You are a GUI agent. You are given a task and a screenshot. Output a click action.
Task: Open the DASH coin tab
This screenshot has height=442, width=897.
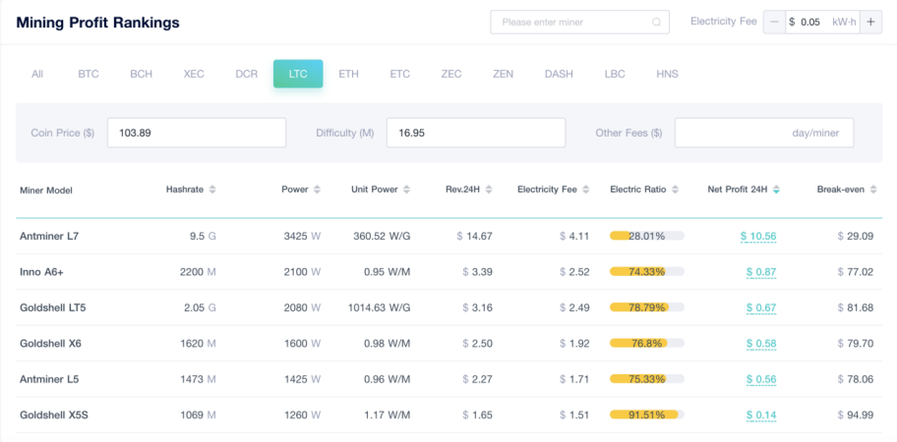[559, 74]
